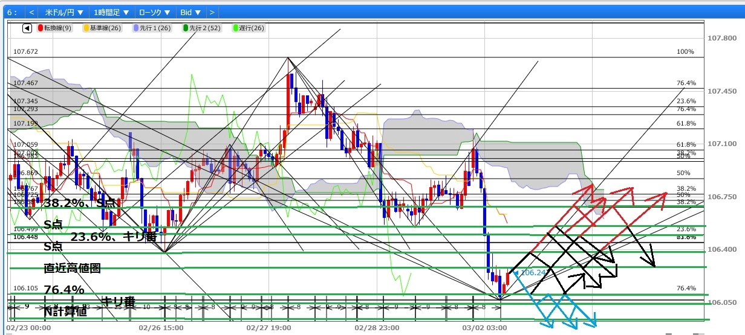Click the light green 遅行 legend marker
Image resolution: width=745 pixels, height=335 pixels.
point(235,28)
